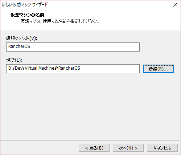
Task: Click the bold 仮想マシンの名前 heading
Action: (x=27, y=15)
